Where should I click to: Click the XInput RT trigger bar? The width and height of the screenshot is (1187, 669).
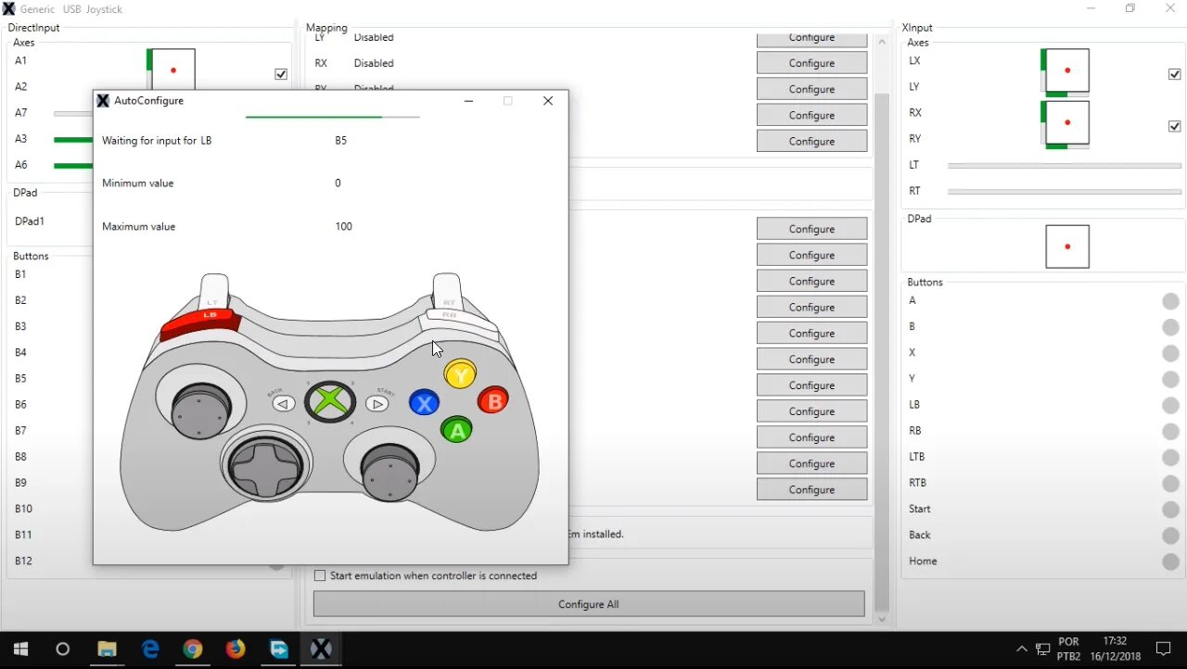click(1065, 192)
